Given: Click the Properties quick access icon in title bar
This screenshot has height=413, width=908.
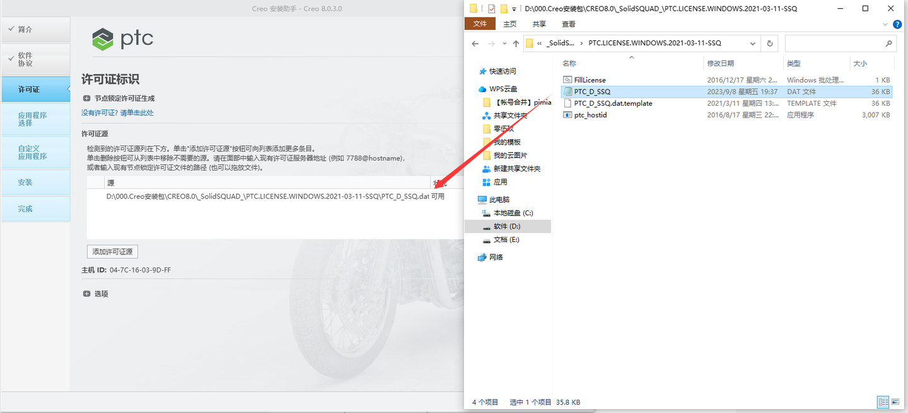Looking at the screenshot, I should tap(492, 8).
